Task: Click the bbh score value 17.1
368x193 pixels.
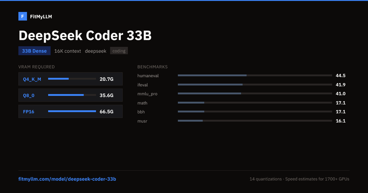Action: tap(341, 112)
